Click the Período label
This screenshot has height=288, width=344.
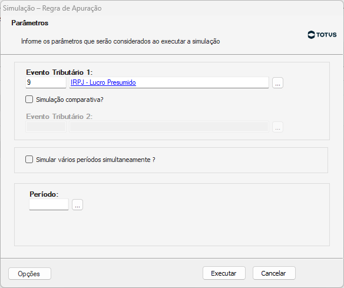pyautogui.click(x=44, y=194)
